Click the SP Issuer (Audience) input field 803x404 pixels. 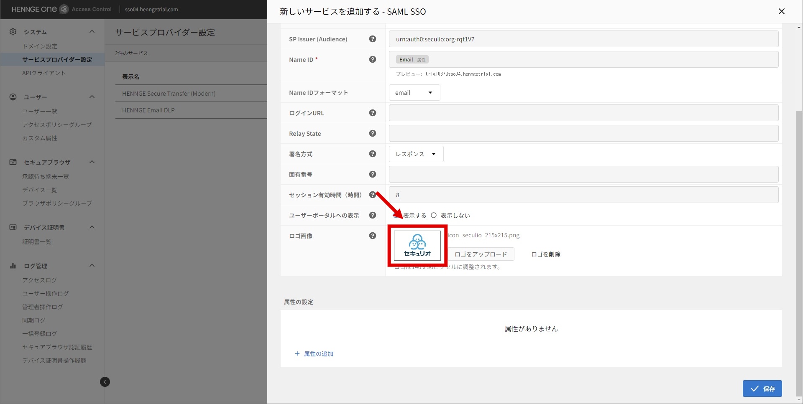point(583,39)
